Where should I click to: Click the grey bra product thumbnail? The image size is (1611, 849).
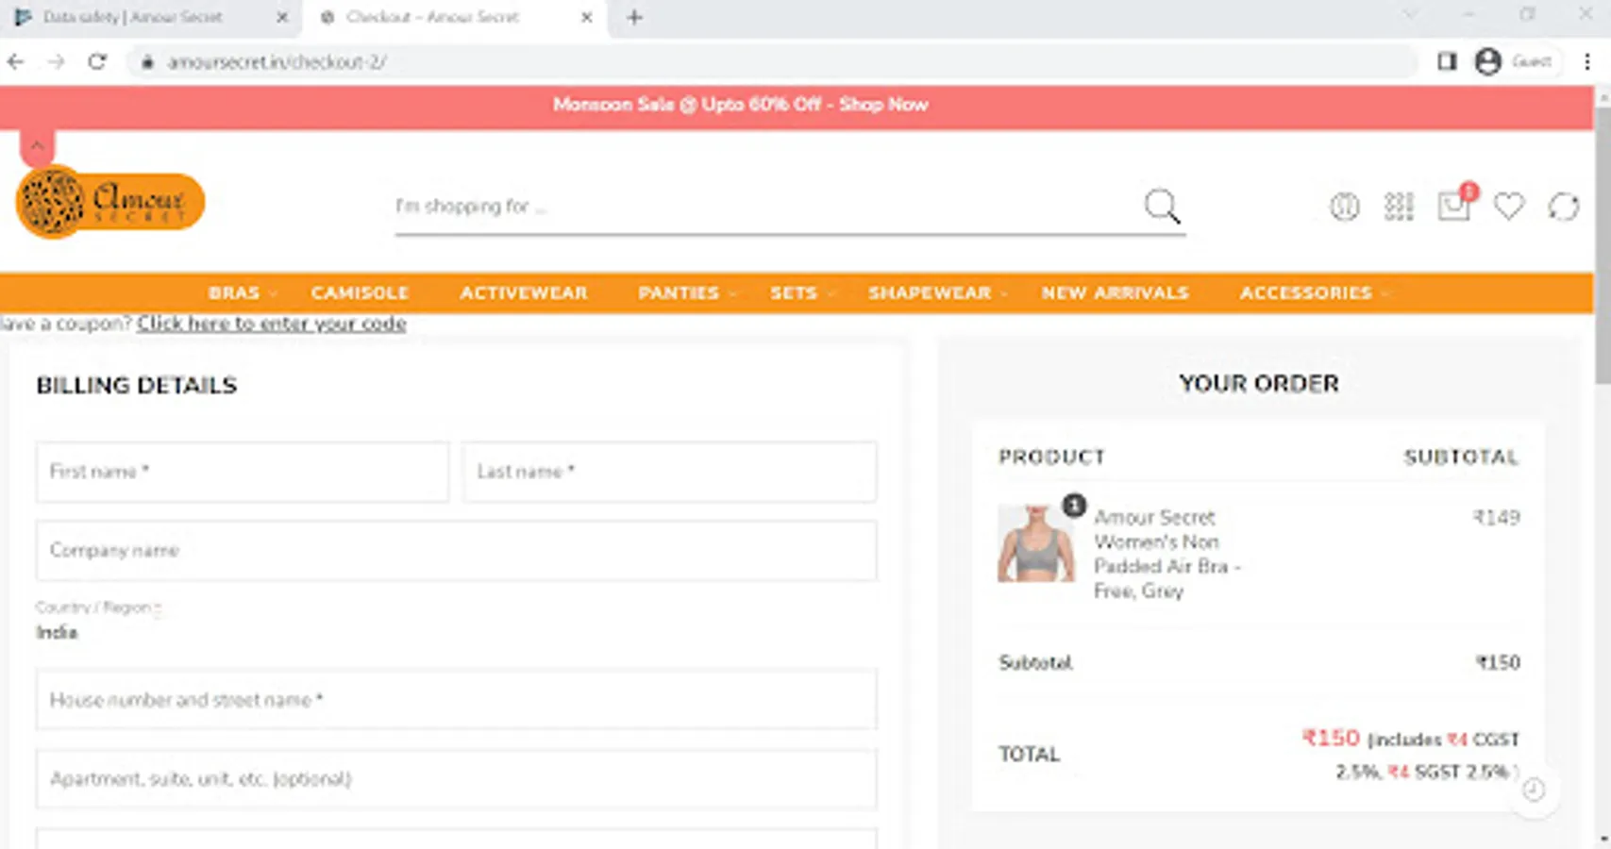1036,543
